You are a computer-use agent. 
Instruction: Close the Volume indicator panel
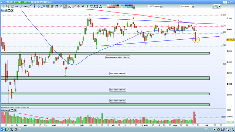click(15, 110)
